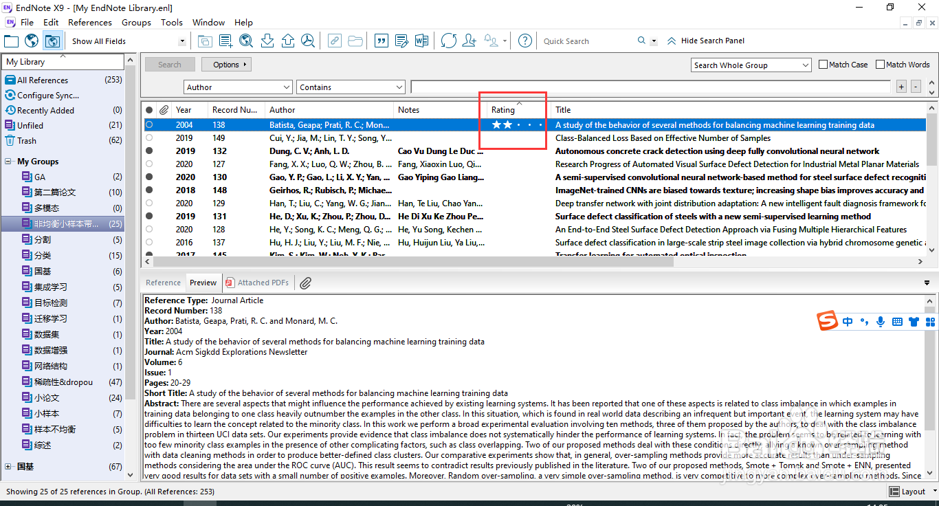Sort by the Year column header
Viewport: 939px width, 506px height.
tap(190, 110)
